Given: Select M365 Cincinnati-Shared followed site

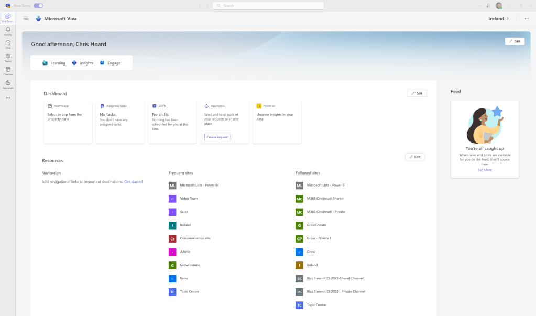Looking at the screenshot, I should (x=325, y=199).
